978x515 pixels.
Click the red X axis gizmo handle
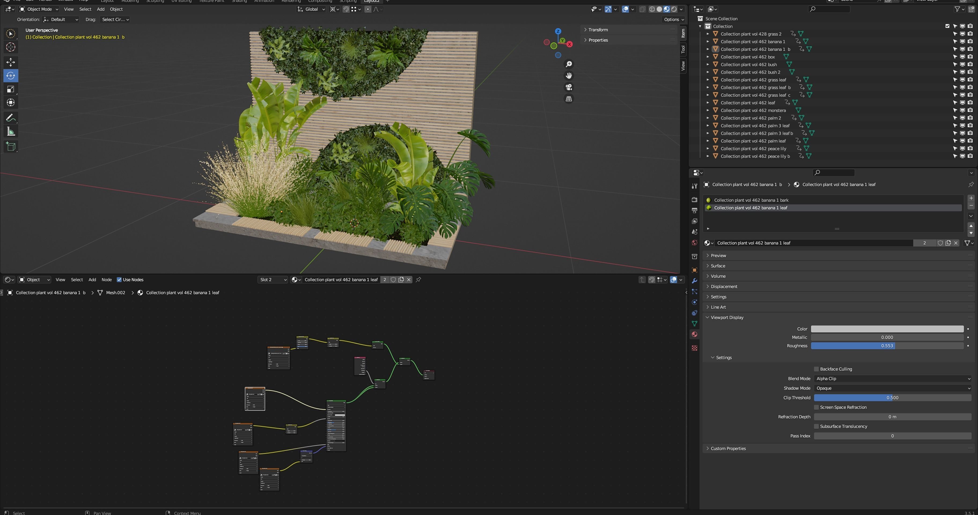[569, 44]
